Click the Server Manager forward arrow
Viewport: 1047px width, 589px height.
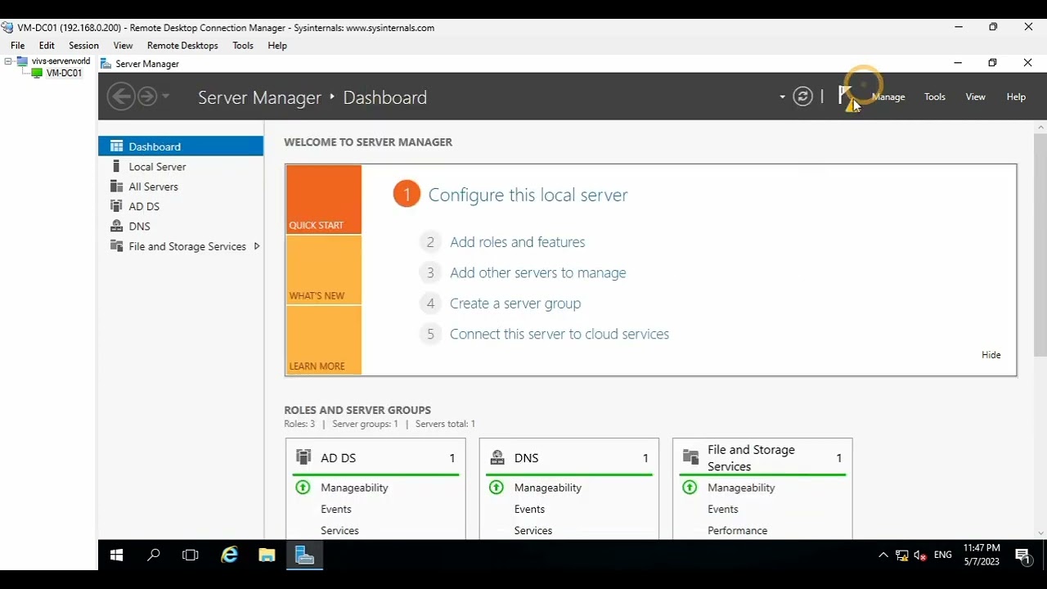click(x=147, y=97)
